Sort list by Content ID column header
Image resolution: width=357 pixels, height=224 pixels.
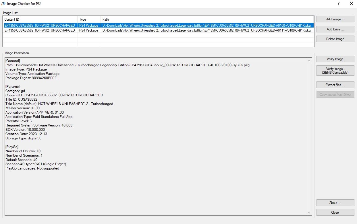pos(40,20)
